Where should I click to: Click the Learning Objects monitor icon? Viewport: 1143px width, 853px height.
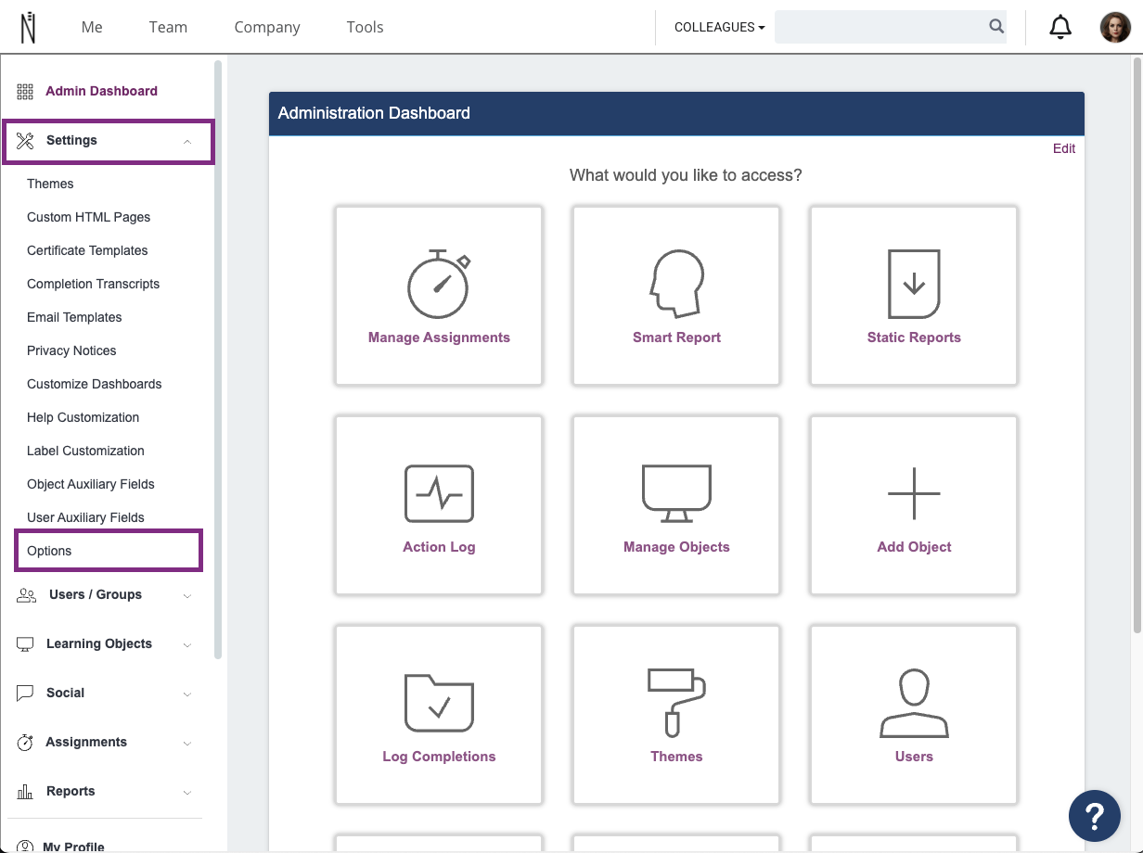point(25,644)
